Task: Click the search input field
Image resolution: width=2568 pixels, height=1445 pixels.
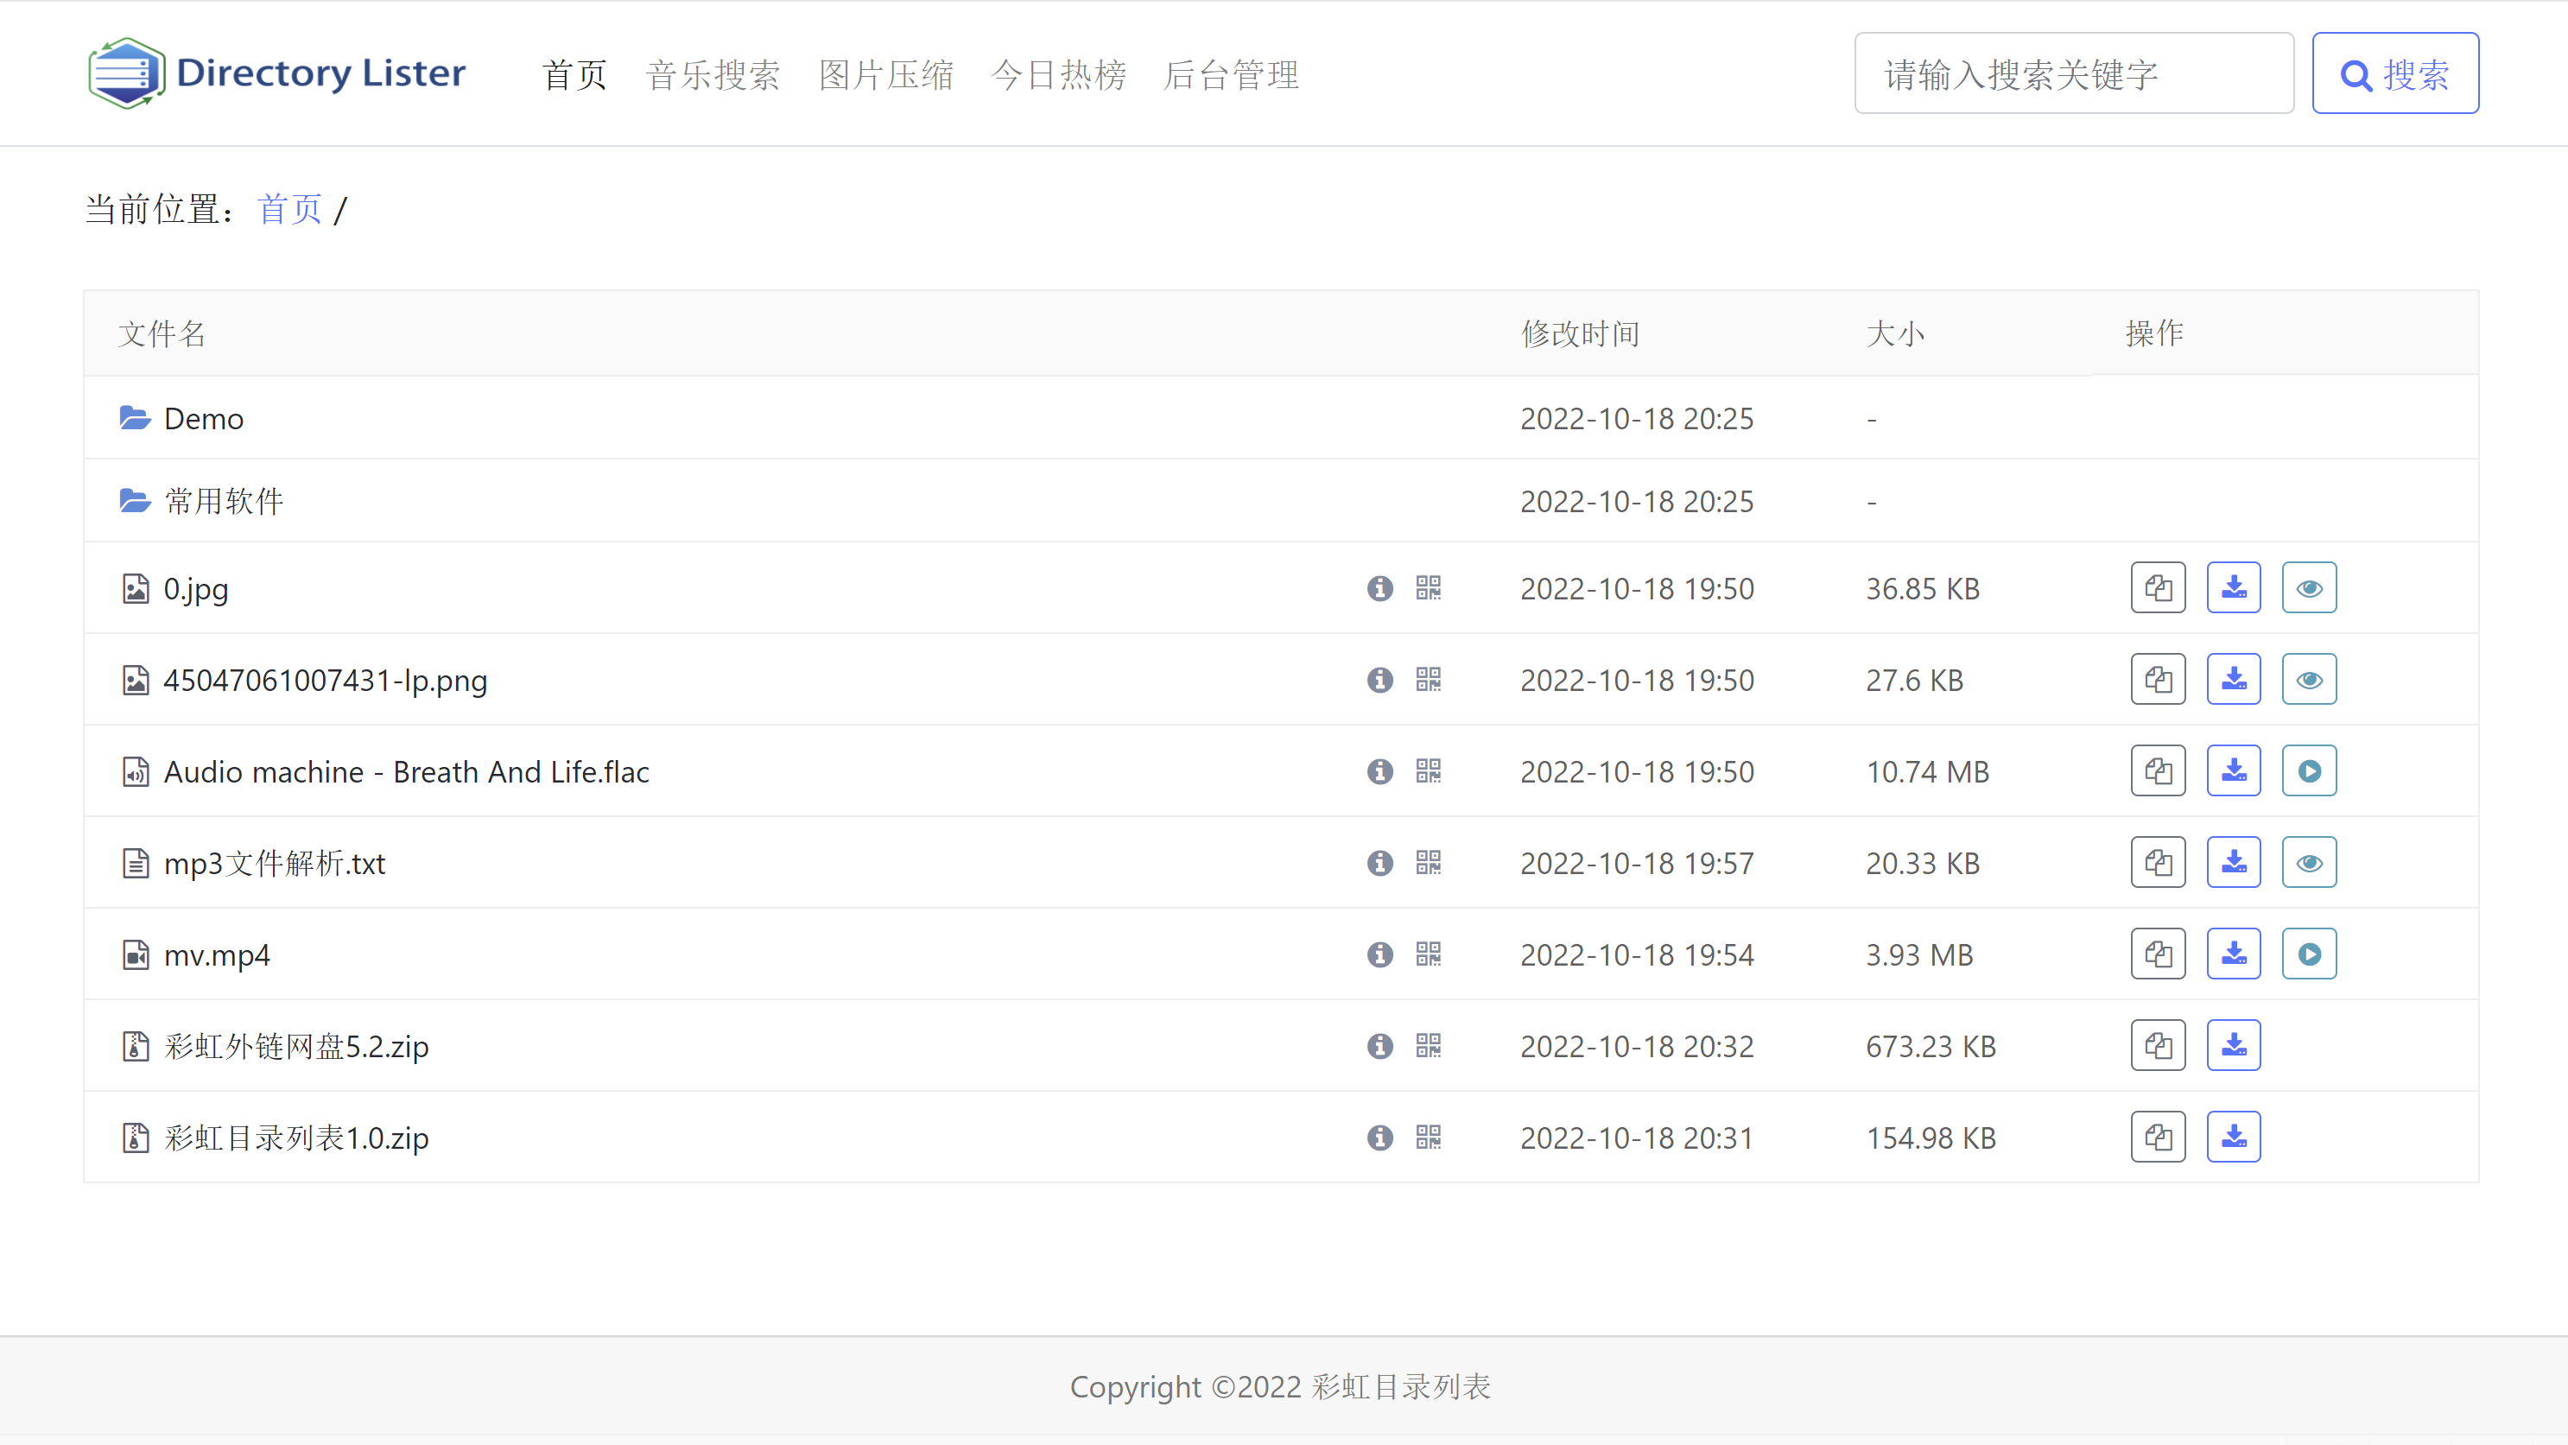Action: pyautogui.click(x=2072, y=73)
